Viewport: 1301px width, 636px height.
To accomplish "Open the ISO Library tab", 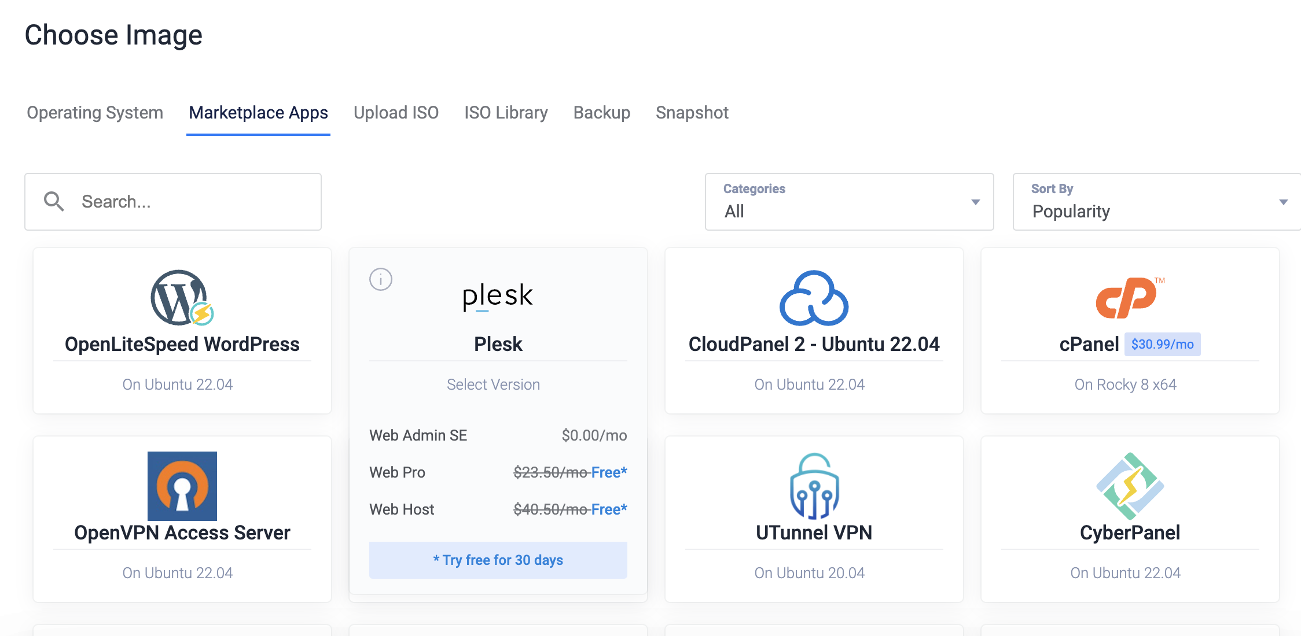I will click(506, 113).
